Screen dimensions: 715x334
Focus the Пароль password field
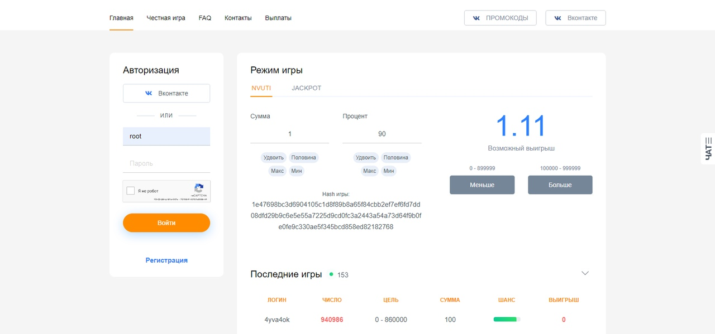pyautogui.click(x=166, y=163)
